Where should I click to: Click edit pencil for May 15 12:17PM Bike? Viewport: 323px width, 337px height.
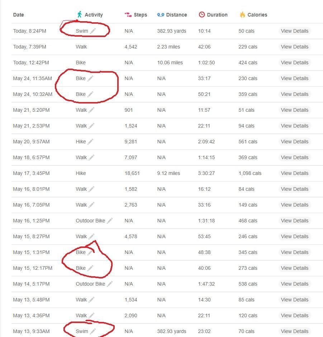click(90, 268)
